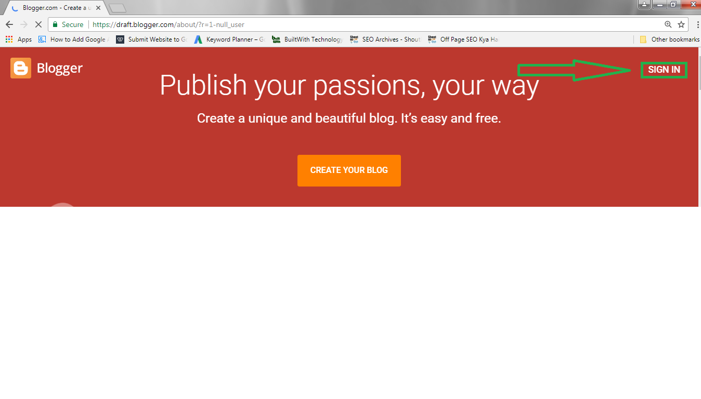Open the Off Page SEO Kya Hai bookmark
701x399 pixels.
pos(463,39)
